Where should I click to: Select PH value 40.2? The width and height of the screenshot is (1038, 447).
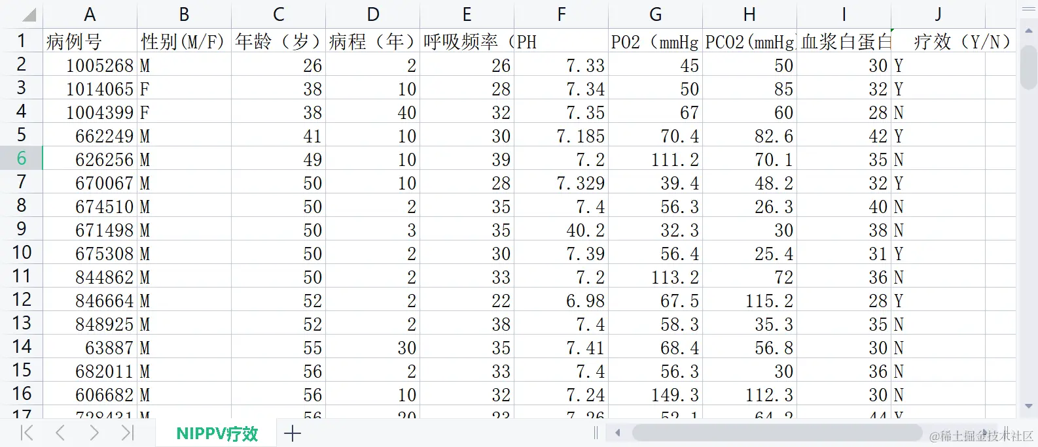point(562,229)
